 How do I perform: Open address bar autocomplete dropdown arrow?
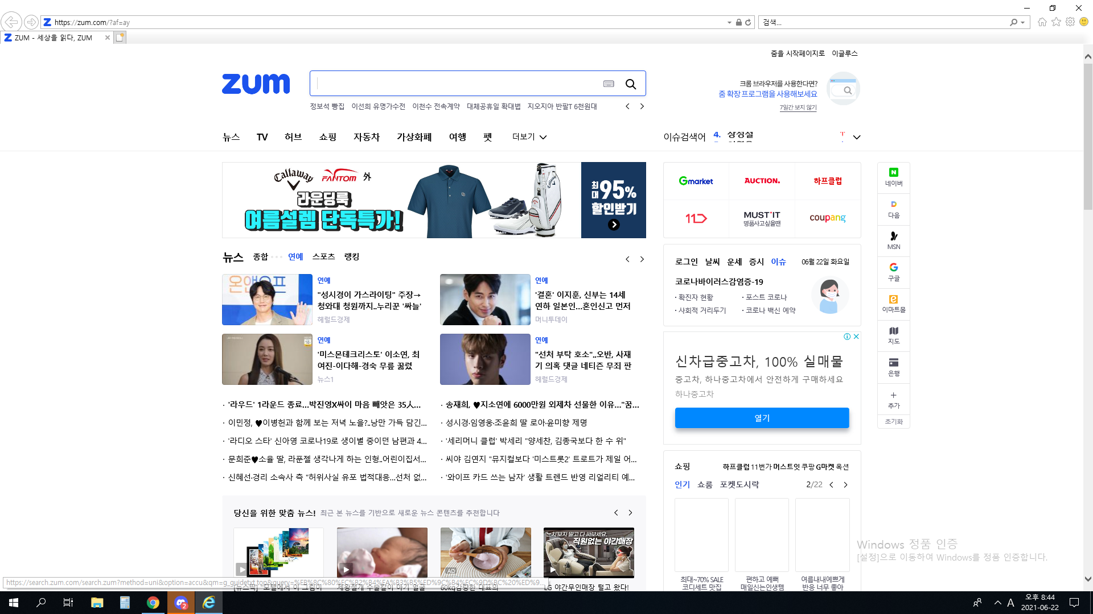point(729,23)
